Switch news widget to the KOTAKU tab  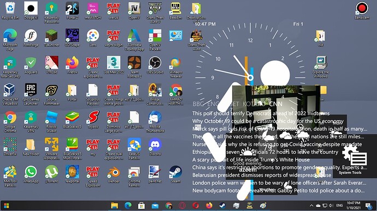(x=254, y=104)
